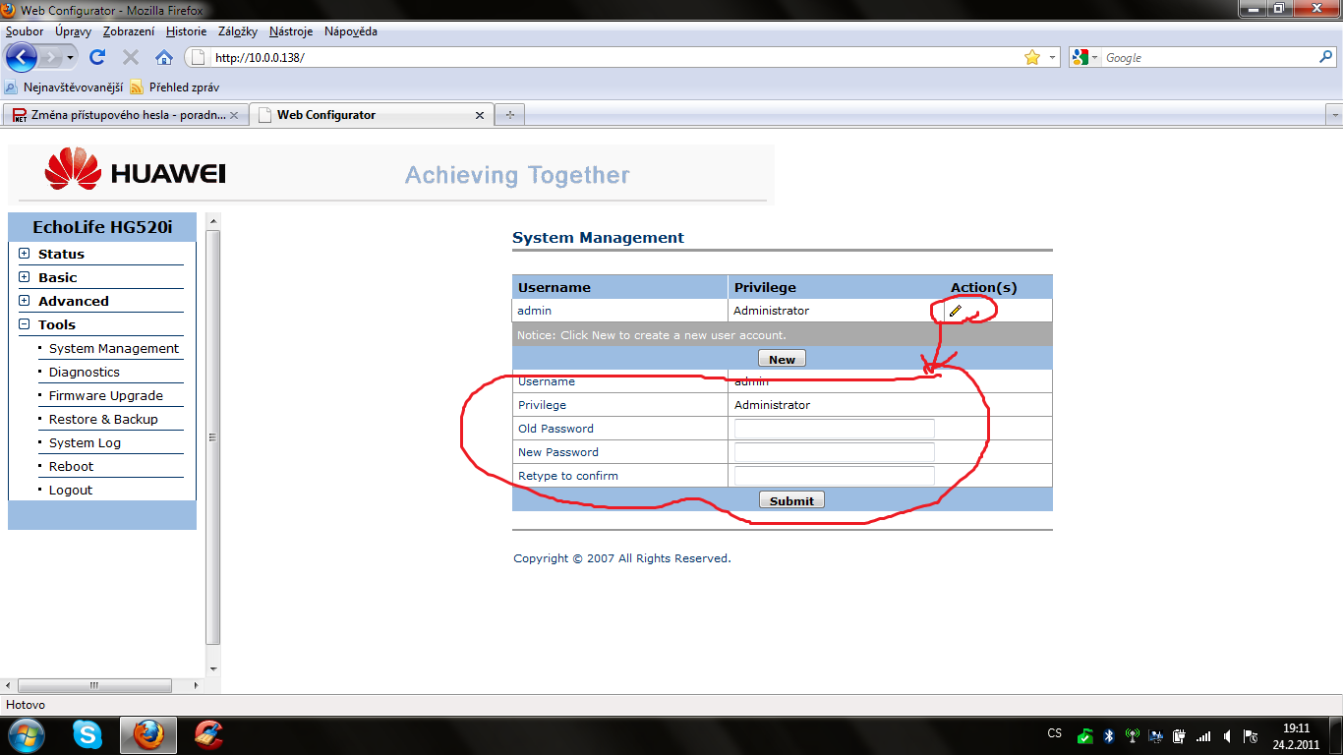
Task: Open the Úpravy menu
Action: (74, 31)
